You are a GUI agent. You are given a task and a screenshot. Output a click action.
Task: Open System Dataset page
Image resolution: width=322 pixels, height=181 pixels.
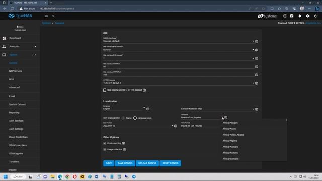click(17, 104)
